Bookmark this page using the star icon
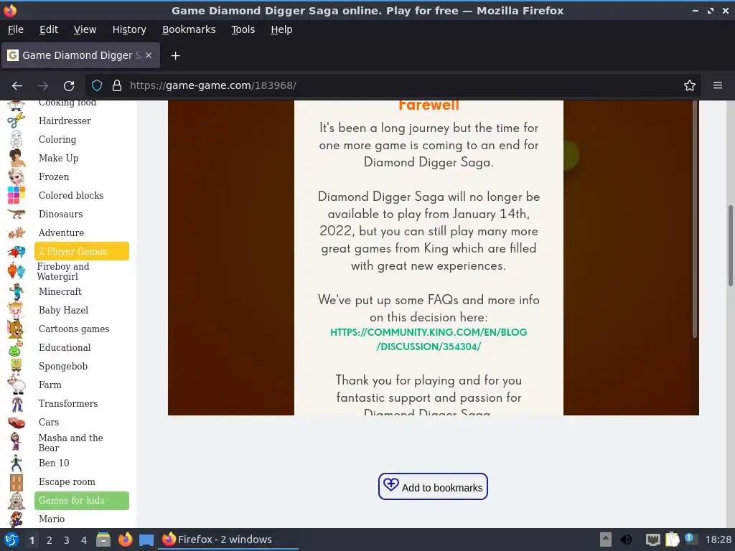735x551 pixels. (x=689, y=86)
